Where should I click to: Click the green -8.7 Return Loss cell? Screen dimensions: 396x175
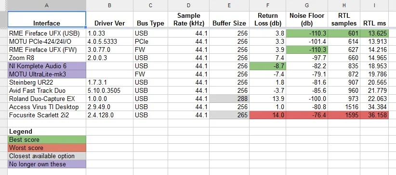268,66
